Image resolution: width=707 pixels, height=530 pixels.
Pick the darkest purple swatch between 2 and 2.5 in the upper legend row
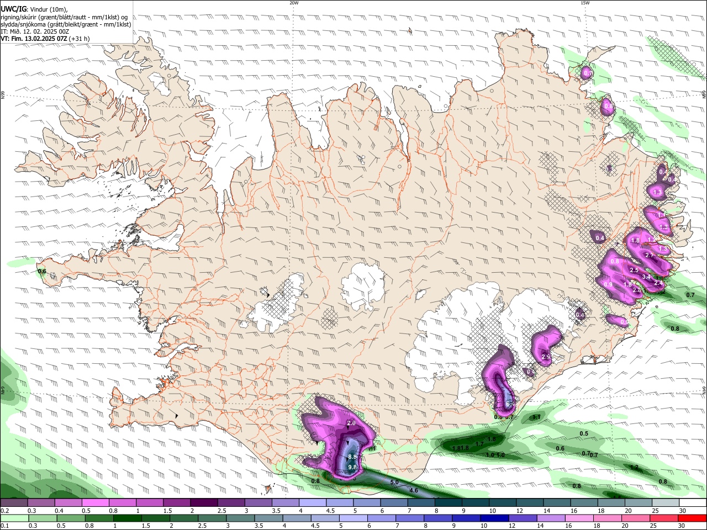click(x=204, y=502)
